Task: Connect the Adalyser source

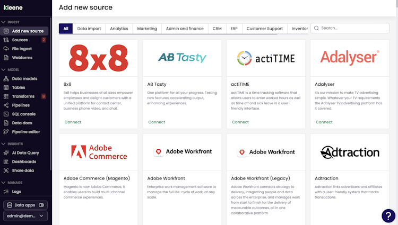Action: (324, 122)
